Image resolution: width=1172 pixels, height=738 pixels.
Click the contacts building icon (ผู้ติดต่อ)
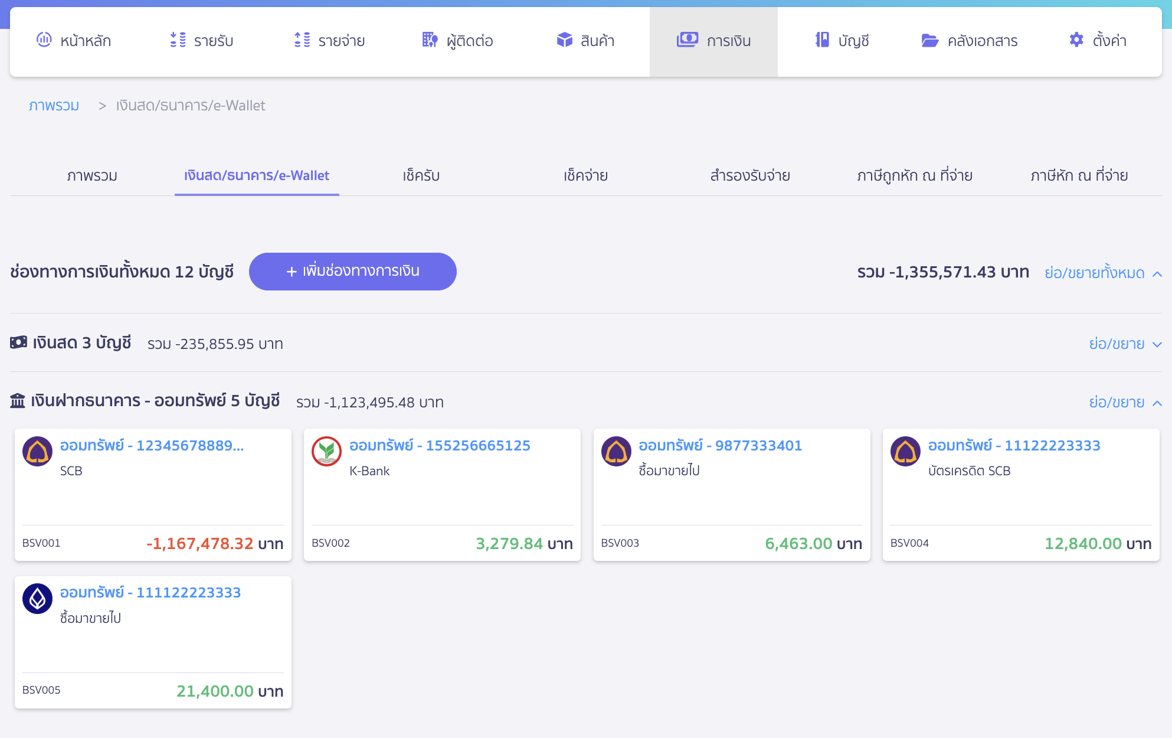(x=430, y=40)
